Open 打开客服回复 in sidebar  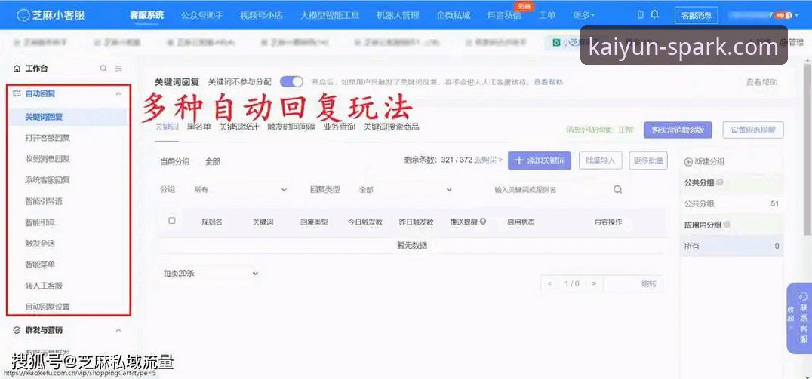point(48,138)
